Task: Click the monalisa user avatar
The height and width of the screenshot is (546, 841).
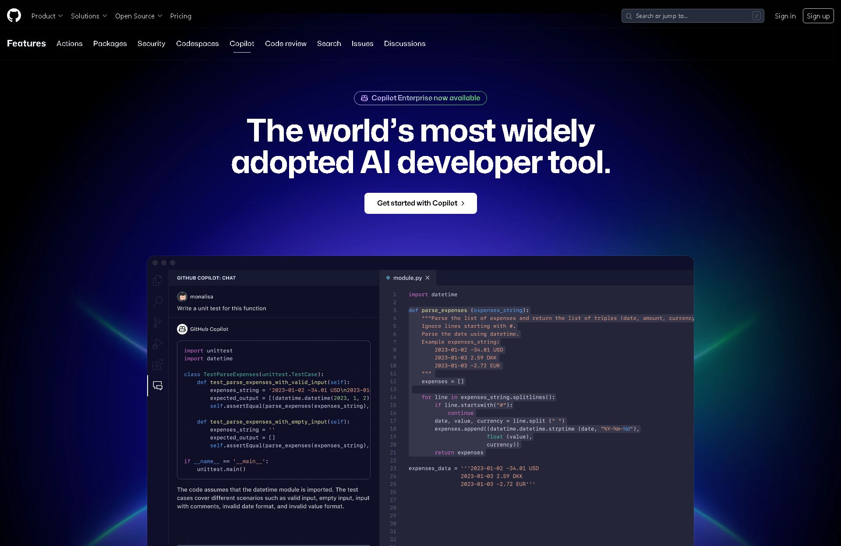Action: coord(182,297)
